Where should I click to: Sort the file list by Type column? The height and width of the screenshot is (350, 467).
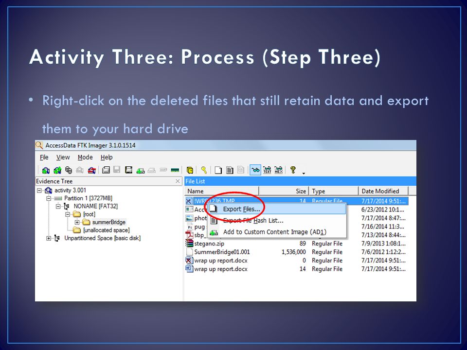pyautogui.click(x=334, y=191)
